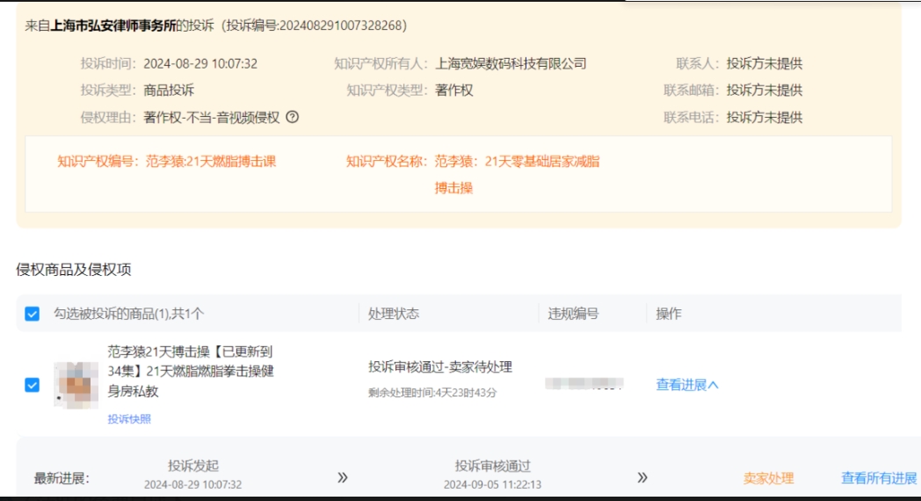The image size is (921, 501).
Task: Open the blurred product thumbnail image
Action: (x=76, y=384)
